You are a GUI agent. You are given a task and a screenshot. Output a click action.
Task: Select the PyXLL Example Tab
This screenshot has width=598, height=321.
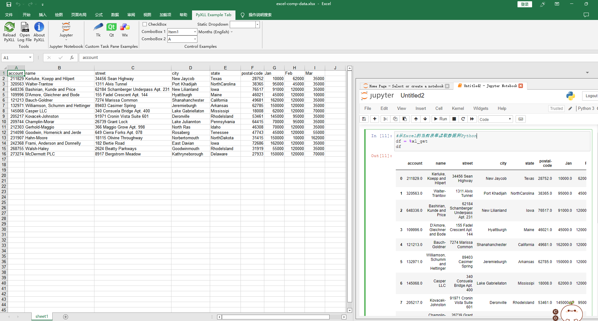point(213,15)
